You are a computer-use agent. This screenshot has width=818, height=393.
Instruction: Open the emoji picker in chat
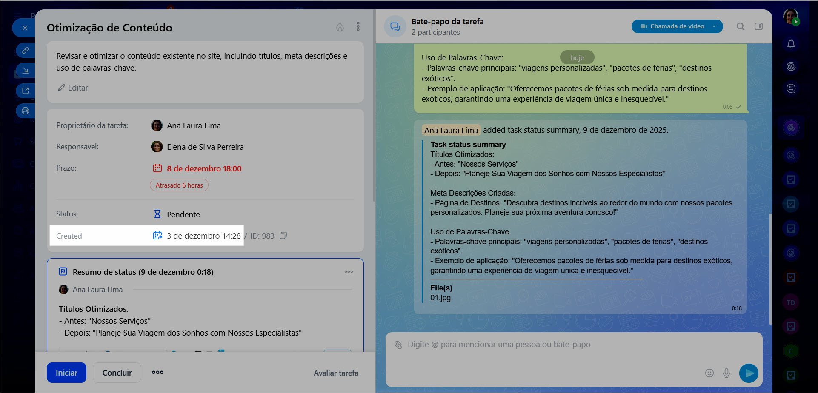coord(709,373)
